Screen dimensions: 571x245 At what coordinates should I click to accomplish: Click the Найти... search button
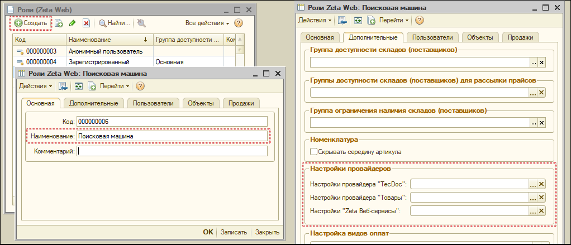115,23
